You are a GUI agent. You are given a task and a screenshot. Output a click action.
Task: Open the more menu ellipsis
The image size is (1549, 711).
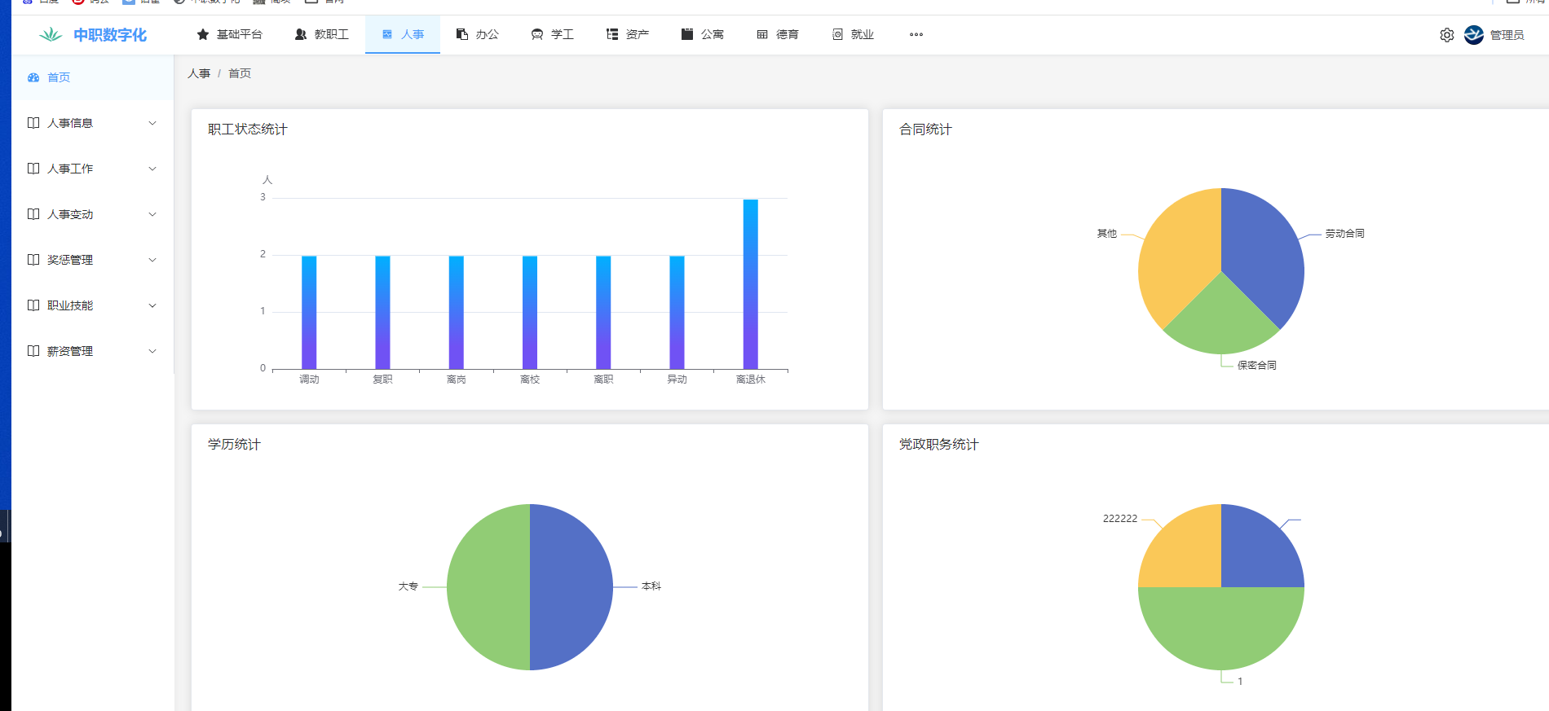pyautogui.click(x=916, y=34)
